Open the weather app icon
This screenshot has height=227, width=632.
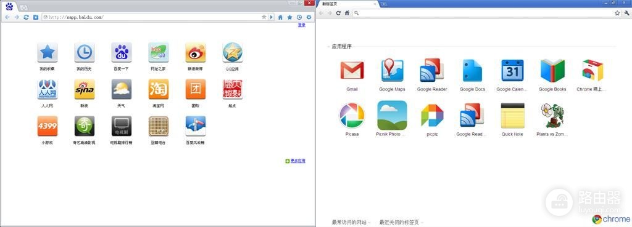click(122, 89)
